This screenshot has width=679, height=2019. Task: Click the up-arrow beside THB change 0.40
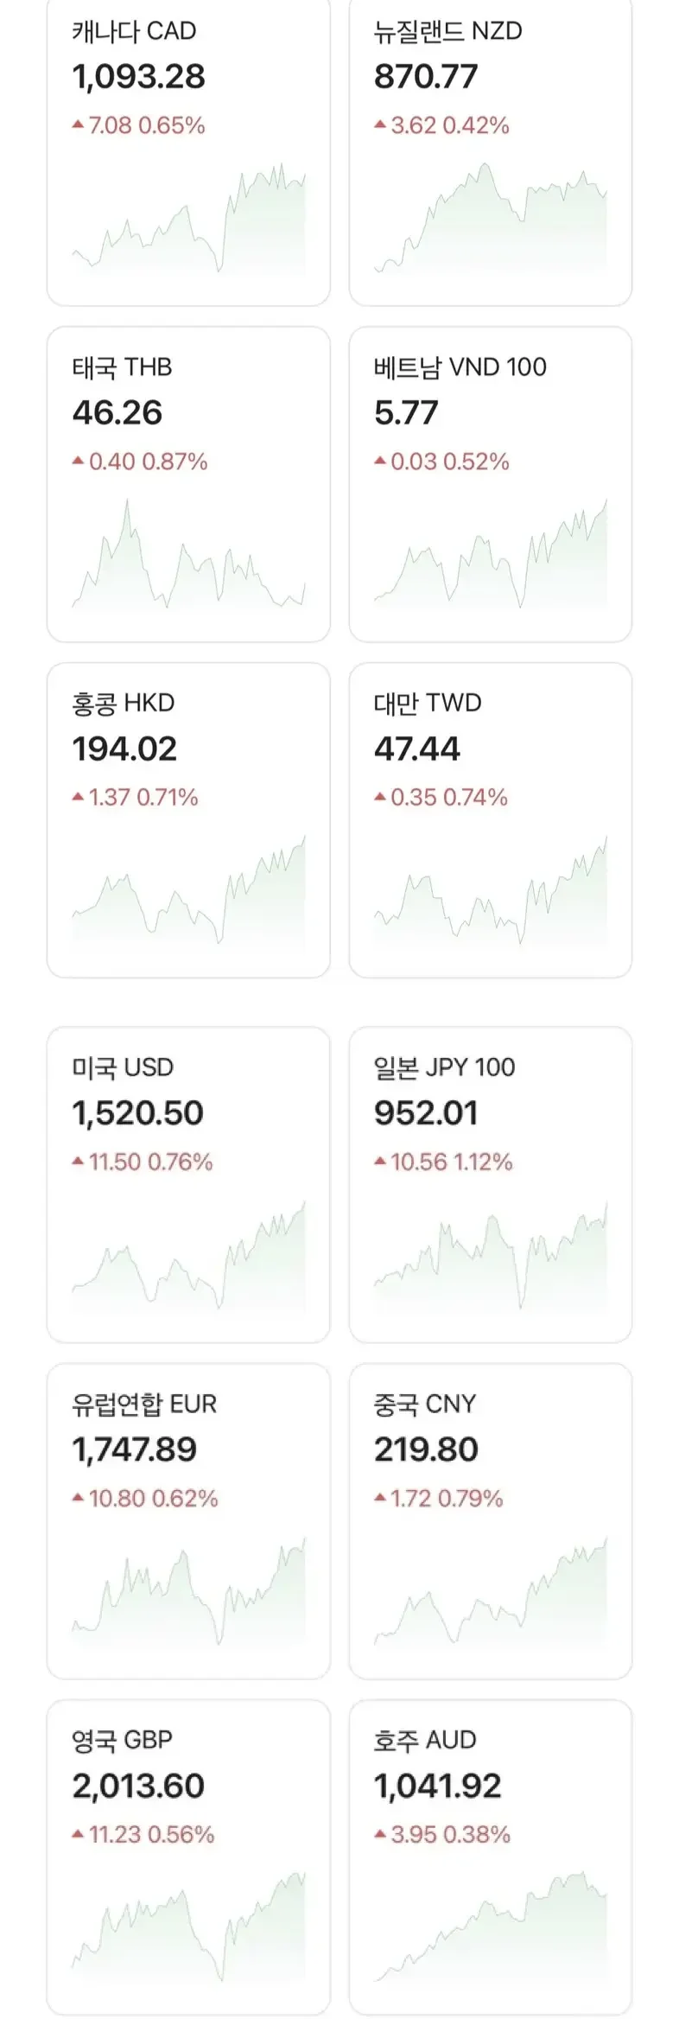(79, 462)
